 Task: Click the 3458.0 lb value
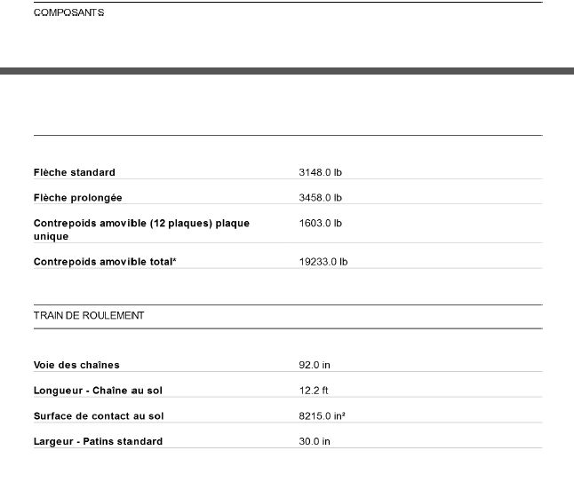pyautogui.click(x=320, y=197)
